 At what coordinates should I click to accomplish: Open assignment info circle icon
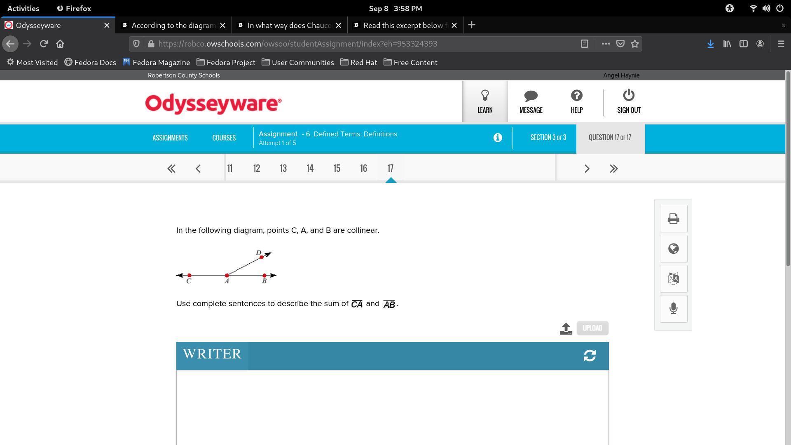(497, 138)
